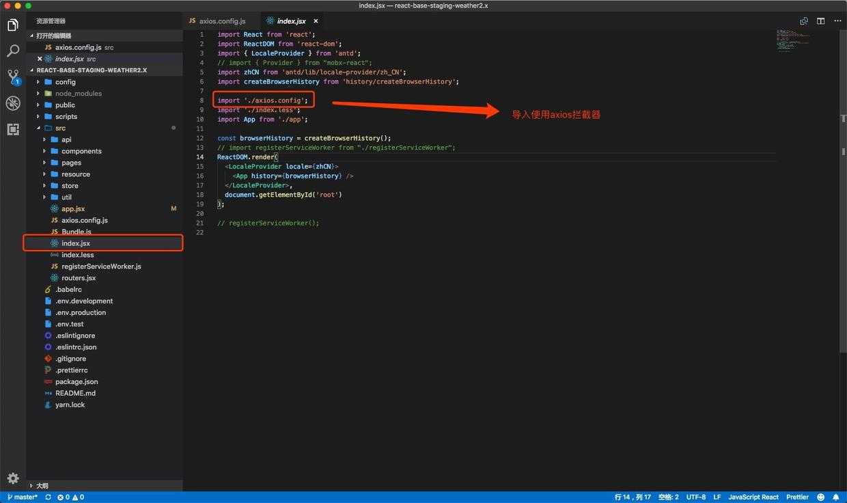The height and width of the screenshot is (503, 847).
Task: Open yarn.lock in the file tree
Action: click(x=70, y=405)
